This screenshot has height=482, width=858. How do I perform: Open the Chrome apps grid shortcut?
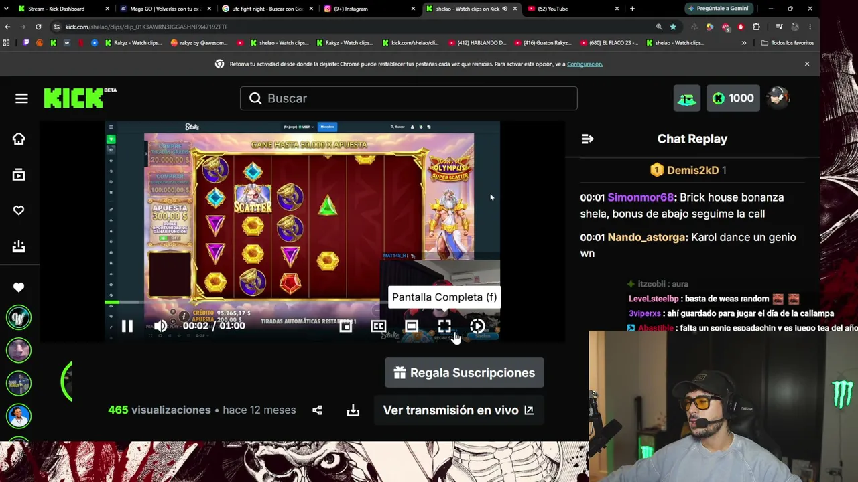[x=7, y=43]
